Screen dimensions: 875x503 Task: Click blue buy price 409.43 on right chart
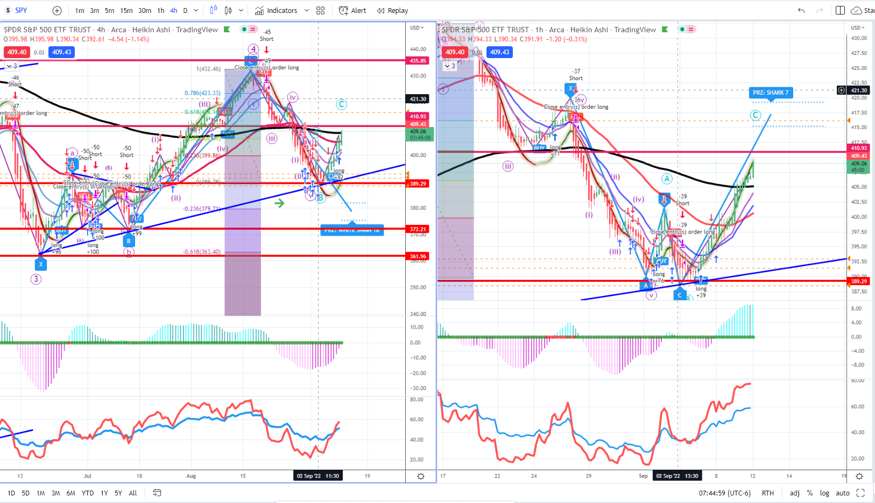(500, 52)
